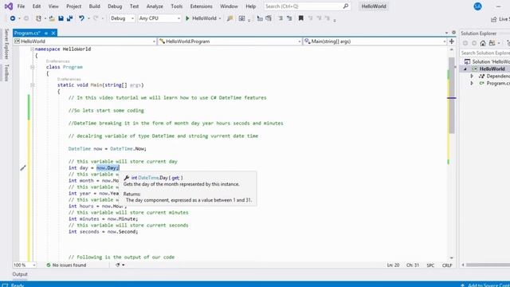This screenshot has height=287, width=510.
Task: Open the 100 % zoom level dropdown
Action: click(25, 265)
